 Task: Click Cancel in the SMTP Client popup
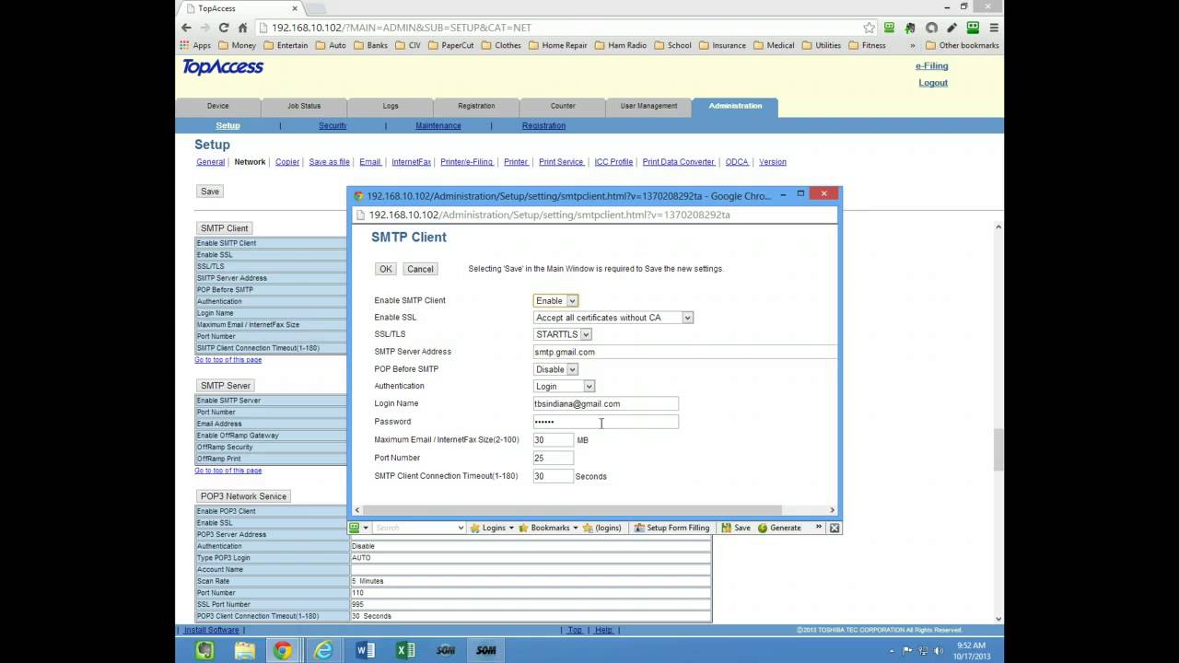420,269
